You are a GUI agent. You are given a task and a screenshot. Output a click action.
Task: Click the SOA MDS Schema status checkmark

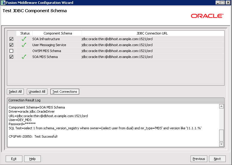pyautogui.click(x=24, y=57)
